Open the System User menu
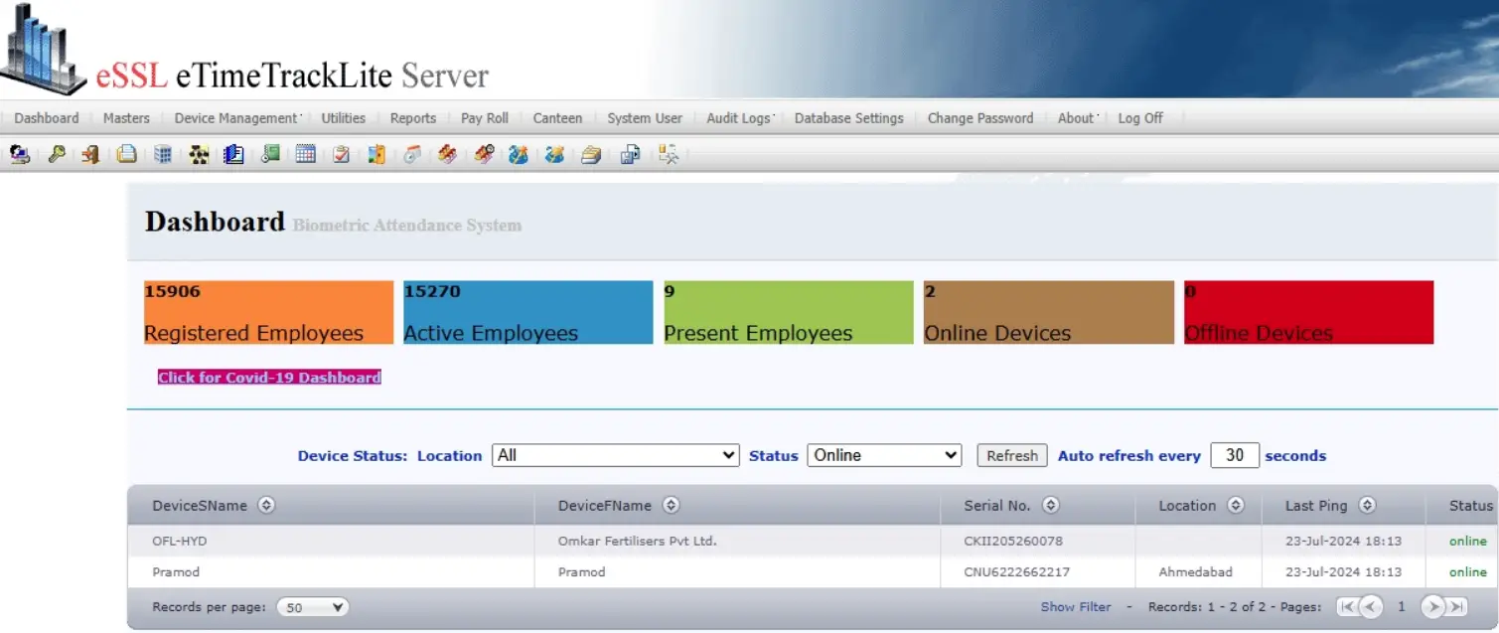 point(645,117)
